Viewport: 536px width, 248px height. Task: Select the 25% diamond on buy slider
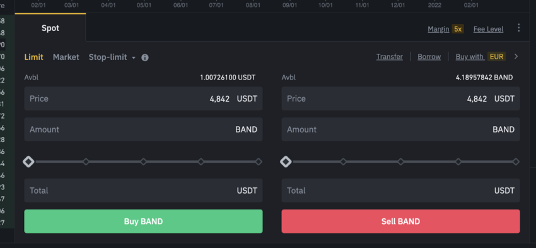click(x=86, y=162)
